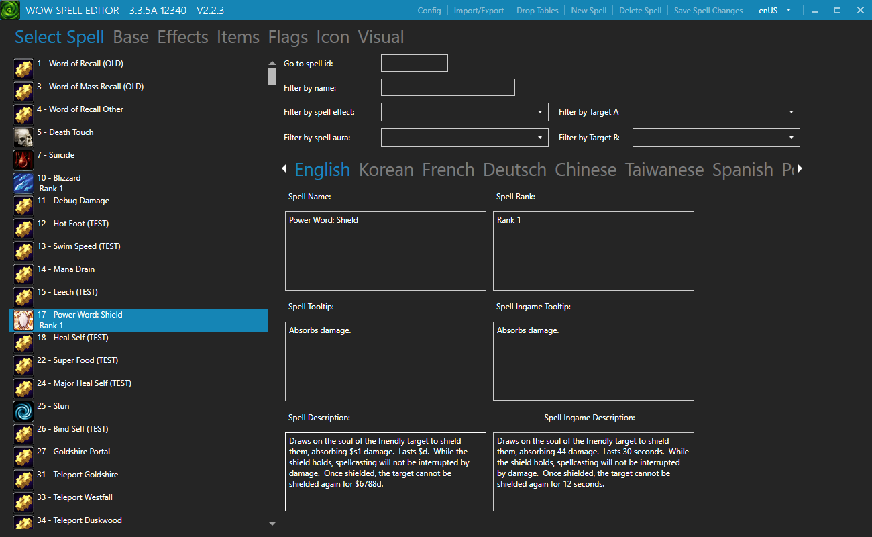Click the Spell Tooltip text box
The width and height of the screenshot is (872, 537).
click(386, 361)
